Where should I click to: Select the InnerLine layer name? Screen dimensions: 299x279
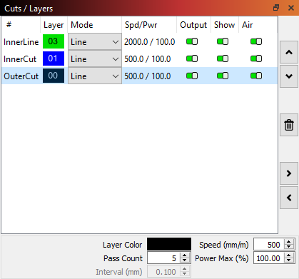(21, 42)
